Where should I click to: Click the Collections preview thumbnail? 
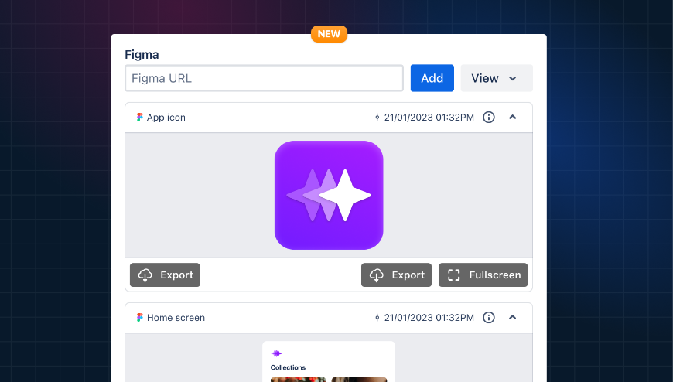point(329,361)
